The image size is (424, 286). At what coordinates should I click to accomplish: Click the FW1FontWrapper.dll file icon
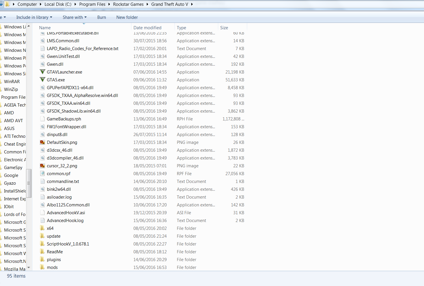[x=43, y=126]
